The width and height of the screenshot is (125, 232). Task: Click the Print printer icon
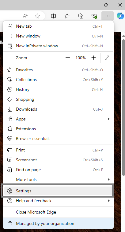point(10,150)
